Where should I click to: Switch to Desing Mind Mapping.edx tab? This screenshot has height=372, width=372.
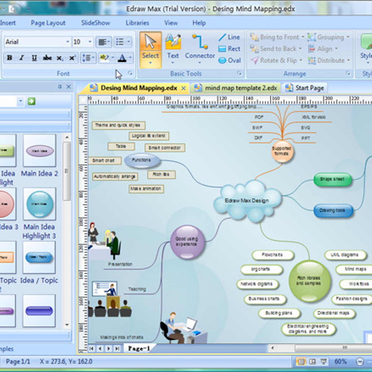pos(139,88)
